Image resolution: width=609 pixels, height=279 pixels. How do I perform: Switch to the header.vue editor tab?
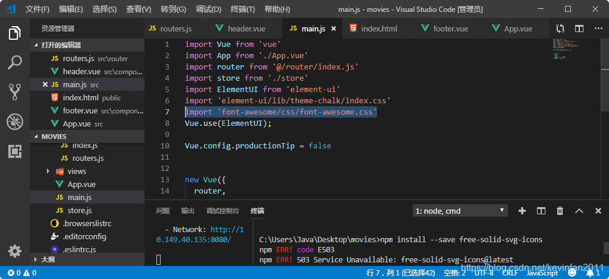(x=246, y=28)
